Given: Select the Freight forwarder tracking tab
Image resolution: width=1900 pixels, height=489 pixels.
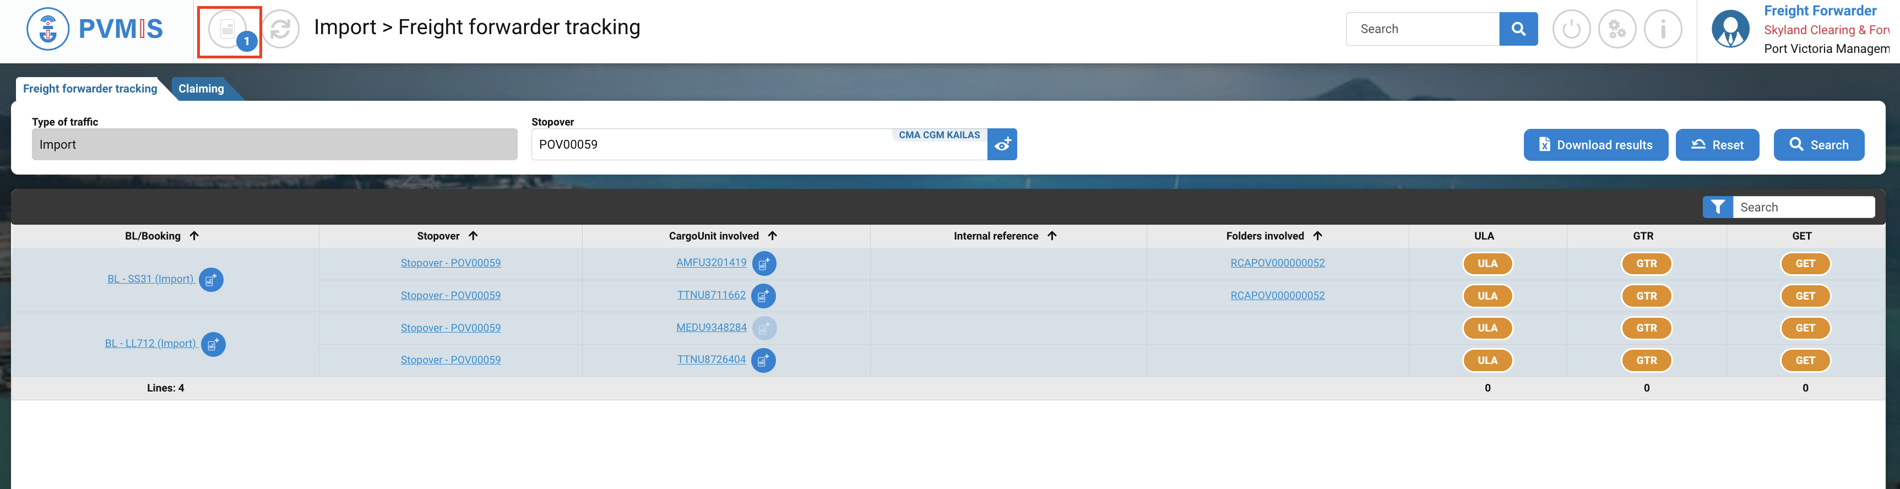Looking at the screenshot, I should tap(90, 89).
